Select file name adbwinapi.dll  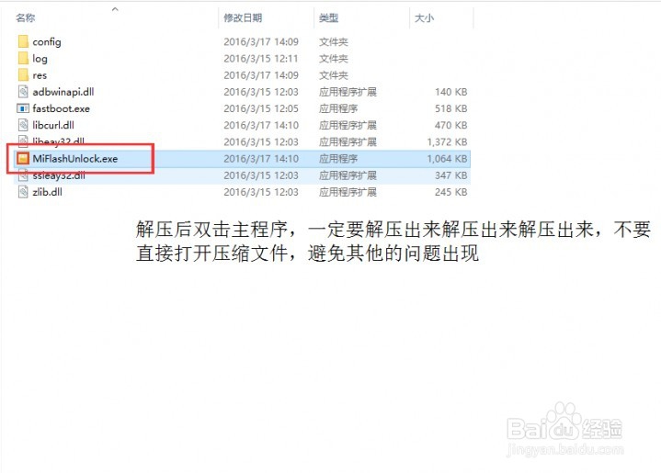tap(63, 92)
